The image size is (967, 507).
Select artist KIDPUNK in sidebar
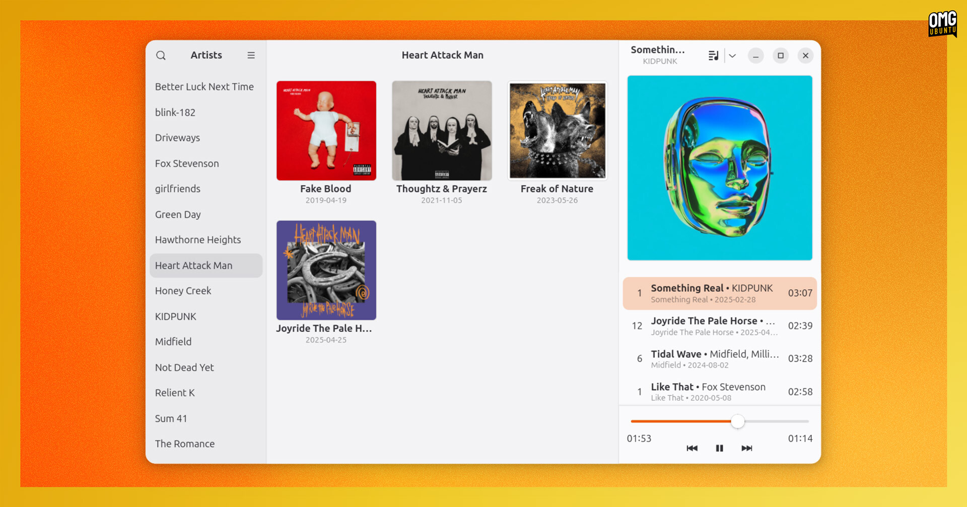[206, 316]
